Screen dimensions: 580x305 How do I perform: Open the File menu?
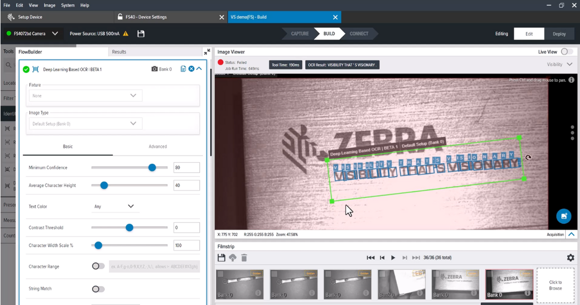(x=7, y=5)
